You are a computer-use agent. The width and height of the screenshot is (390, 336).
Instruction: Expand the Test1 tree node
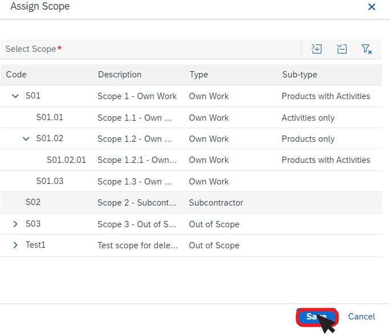pyautogui.click(x=15, y=245)
